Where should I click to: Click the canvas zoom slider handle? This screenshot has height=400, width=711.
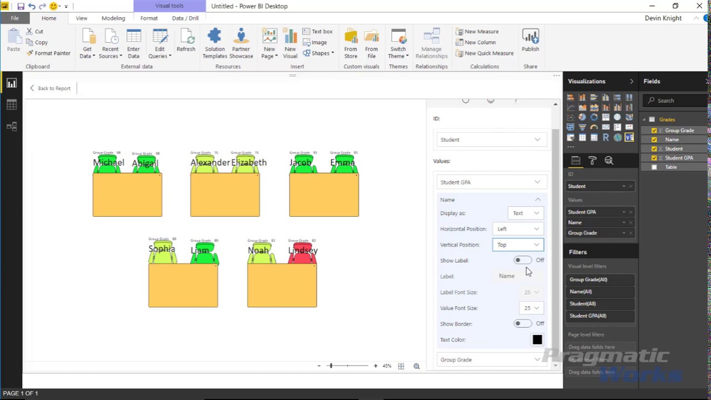pyautogui.click(x=331, y=366)
